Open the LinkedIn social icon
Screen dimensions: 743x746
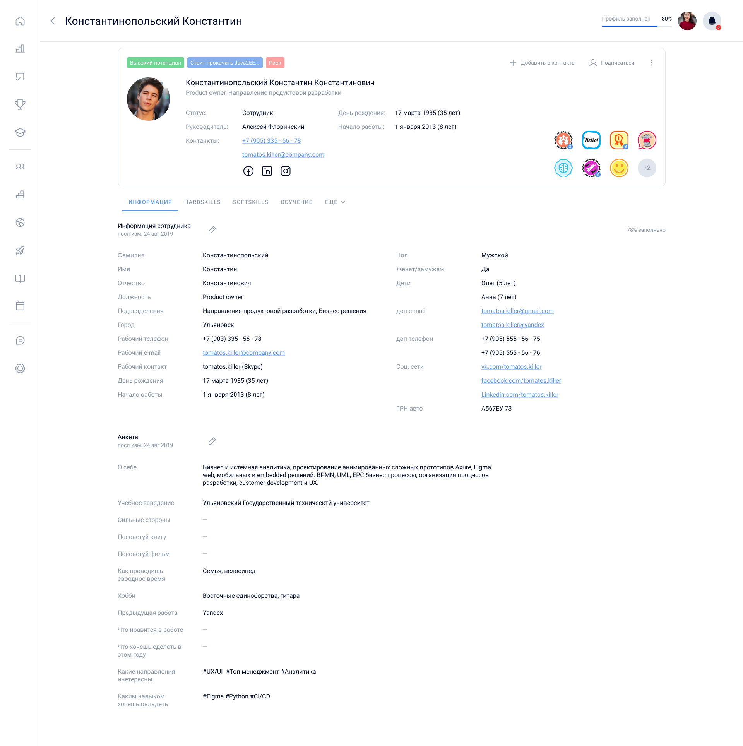[x=267, y=171]
